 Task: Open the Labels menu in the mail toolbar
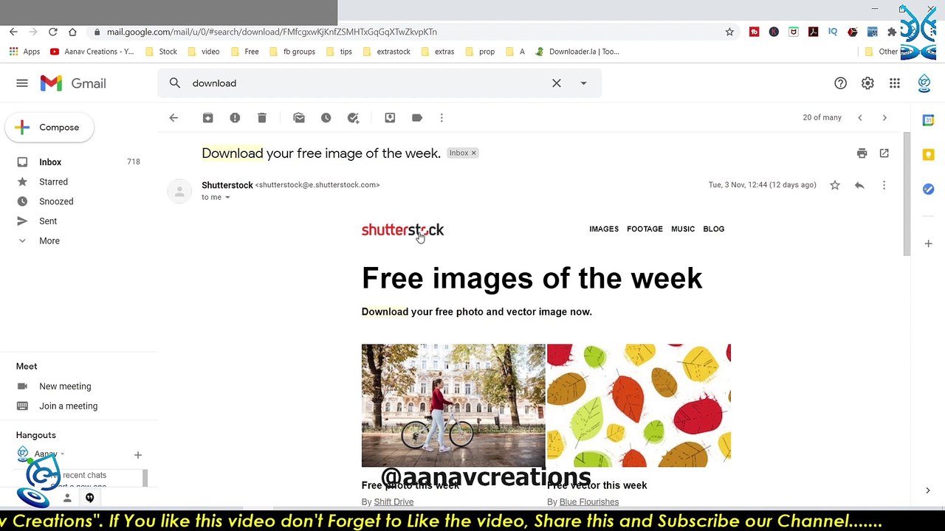pyautogui.click(x=417, y=118)
